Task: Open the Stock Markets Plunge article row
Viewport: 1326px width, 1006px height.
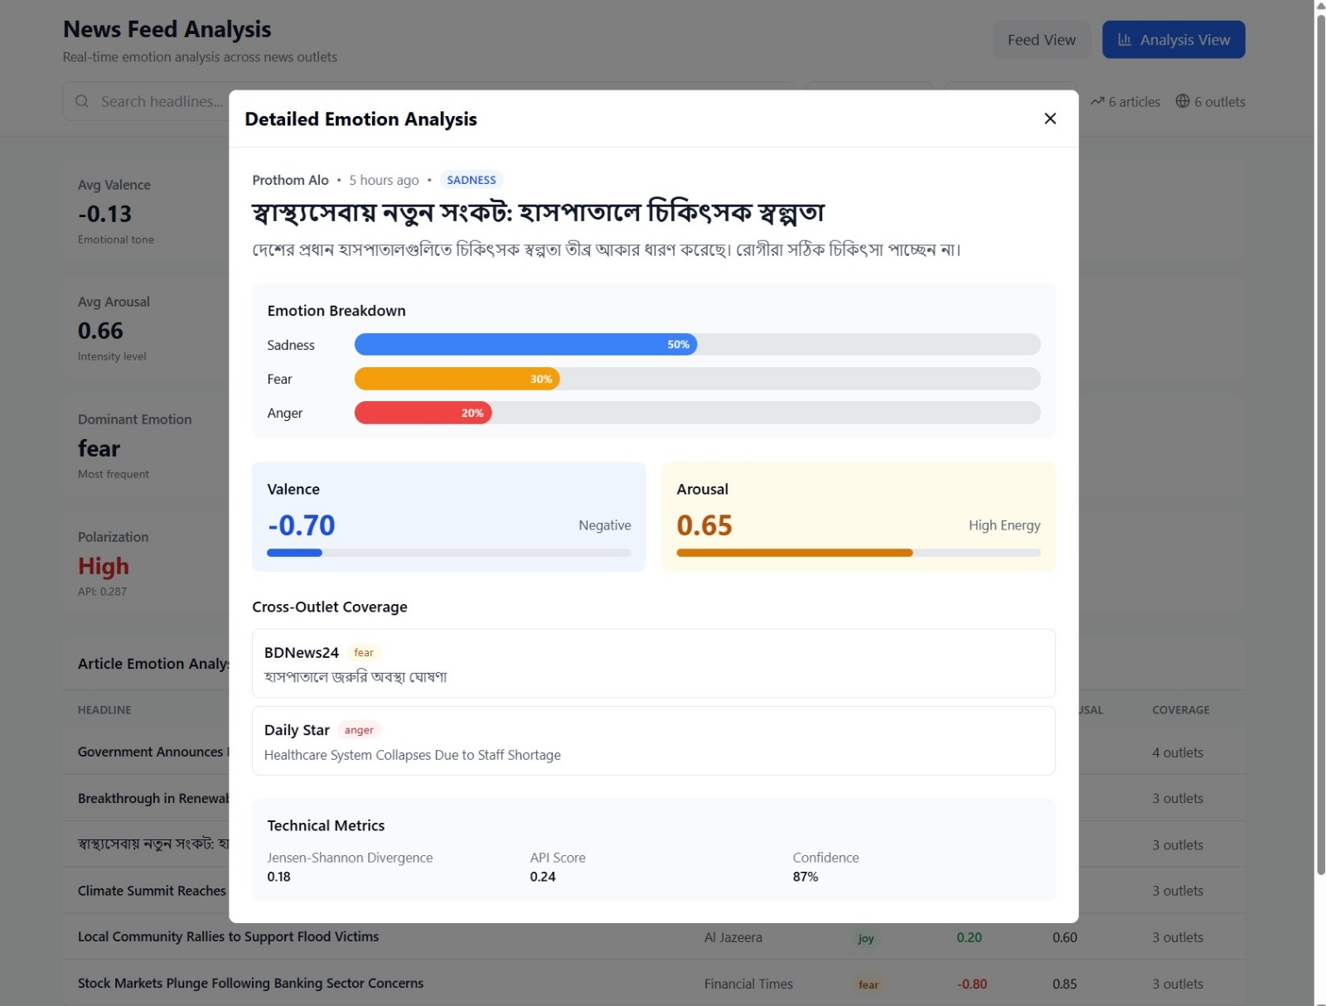Action: pos(250,984)
